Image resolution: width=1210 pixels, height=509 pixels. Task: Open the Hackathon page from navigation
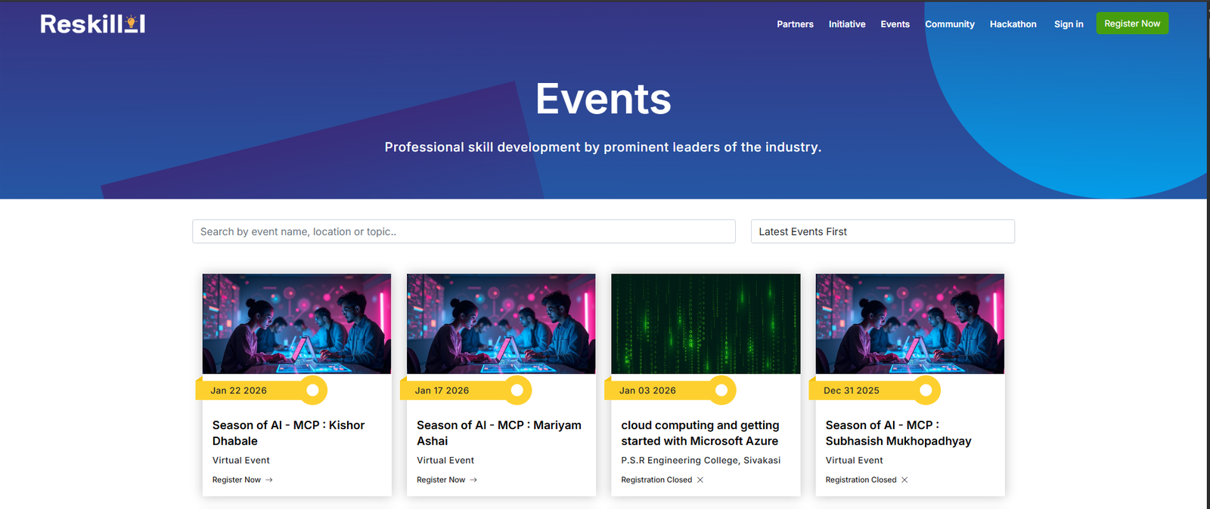[1013, 24]
